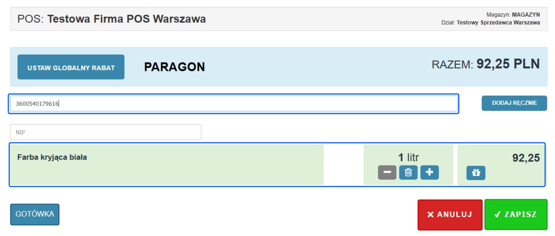Screen dimensions: 555x236
Task: Select GOTÓWKA payment method
Action: pos(35,214)
